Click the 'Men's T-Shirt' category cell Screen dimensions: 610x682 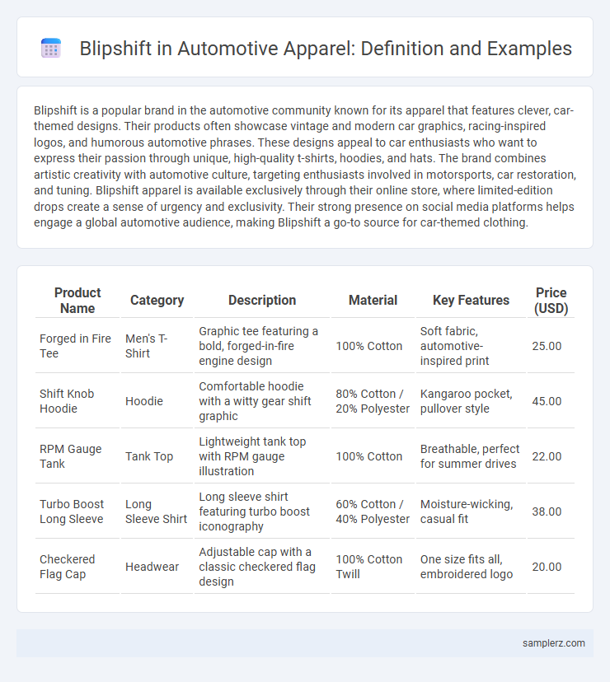[157, 346]
